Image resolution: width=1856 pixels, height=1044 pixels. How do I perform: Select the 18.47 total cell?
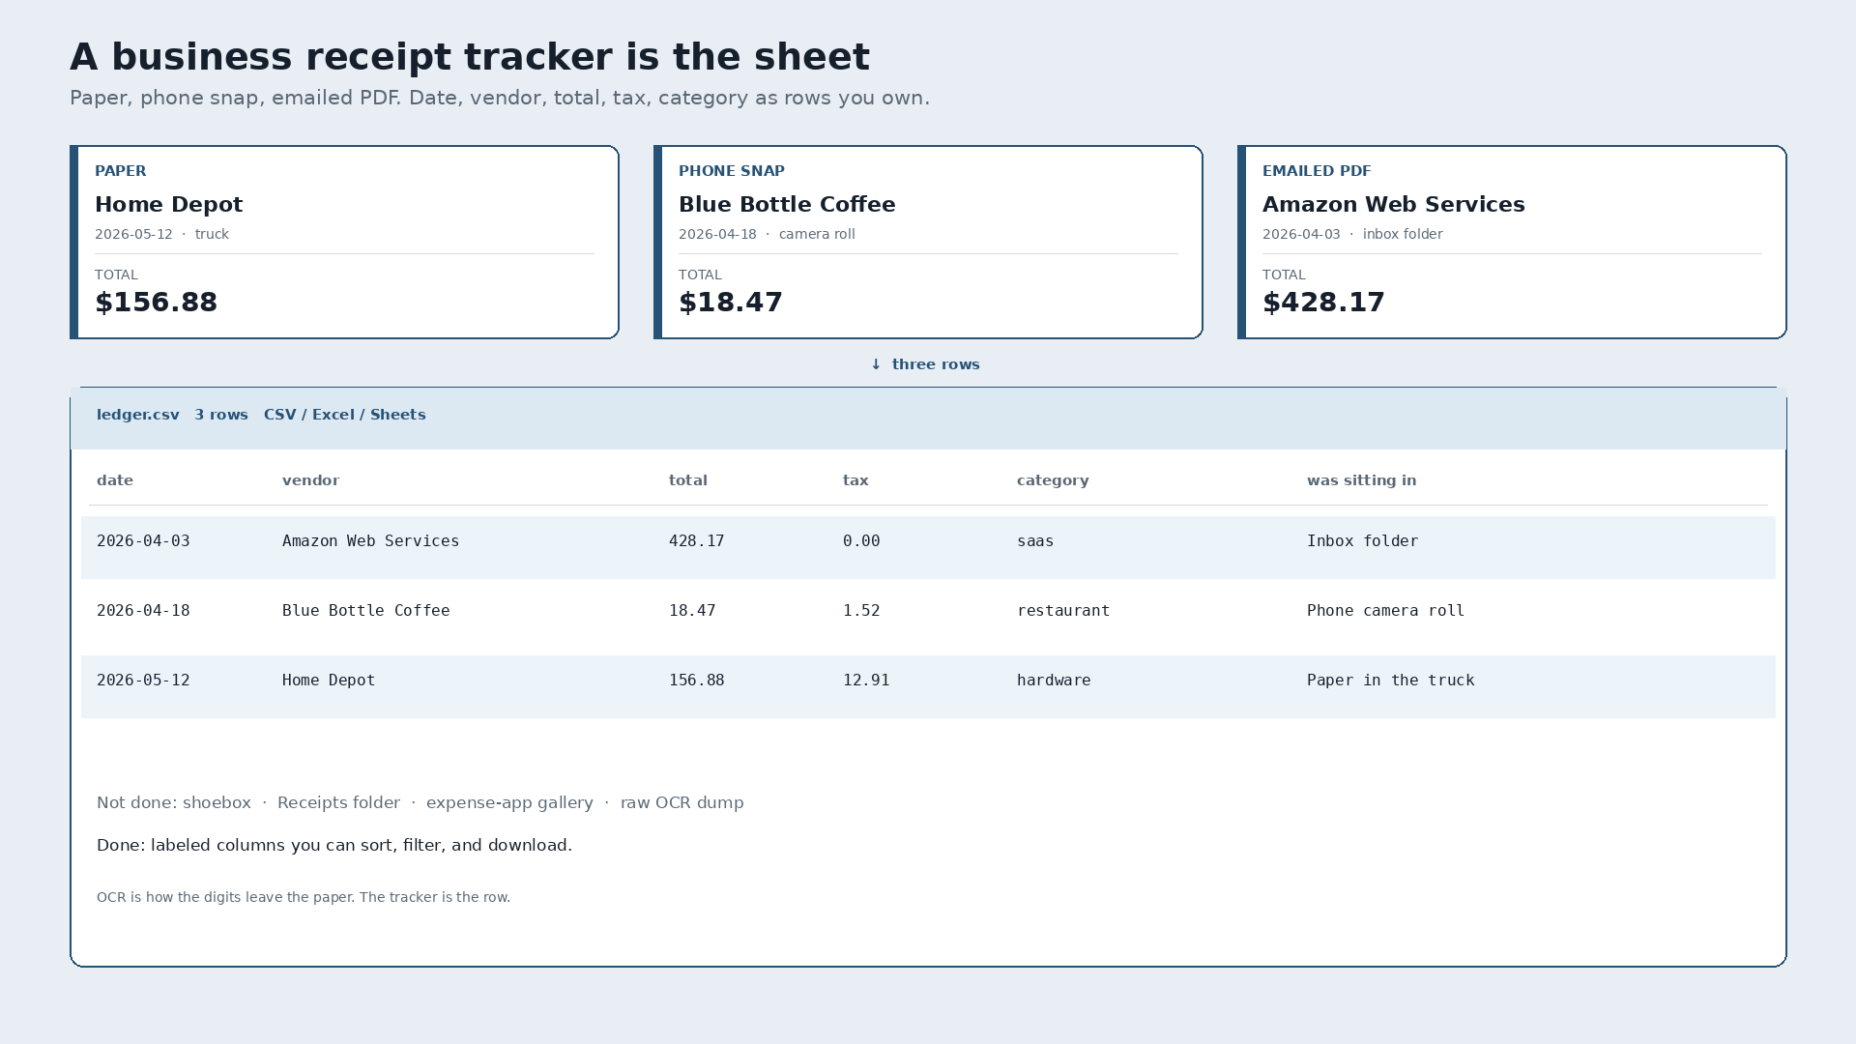click(692, 611)
